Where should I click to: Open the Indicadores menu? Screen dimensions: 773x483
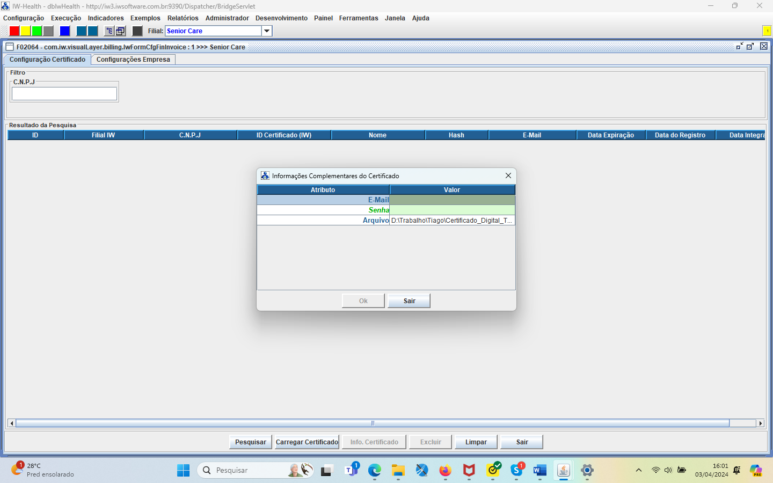click(x=106, y=18)
